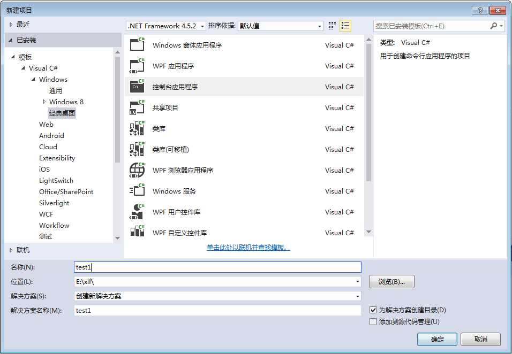Click the 解决方案名称 input field
The width and height of the screenshot is (512, 354).
pos(217,310)
